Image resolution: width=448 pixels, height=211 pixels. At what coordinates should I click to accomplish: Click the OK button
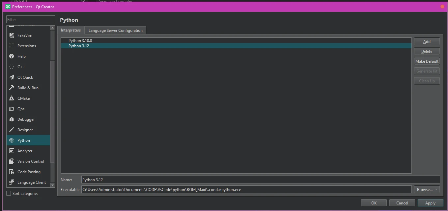374,203
